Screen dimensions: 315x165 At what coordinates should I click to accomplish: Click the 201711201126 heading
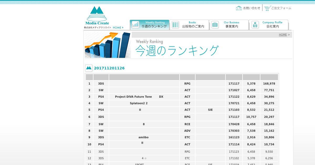pyautogui.click(x=109, y=68)
